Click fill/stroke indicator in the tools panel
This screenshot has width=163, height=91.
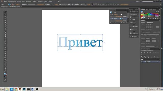5,74
